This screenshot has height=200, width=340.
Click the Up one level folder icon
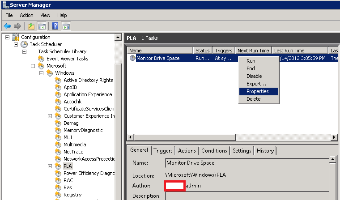[31, 26]
